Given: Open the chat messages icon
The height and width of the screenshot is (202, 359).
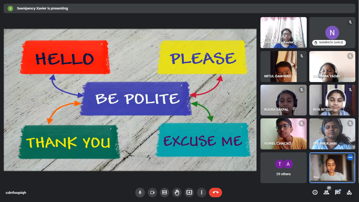Looking at the screenshot, I should [x=338, y=193].
